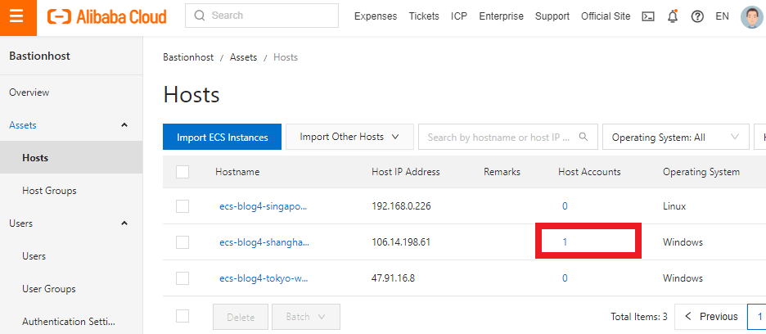Open host accounts count for 106.14.198.61
Viewport: 766px width, 334px height.
point(564,242)
